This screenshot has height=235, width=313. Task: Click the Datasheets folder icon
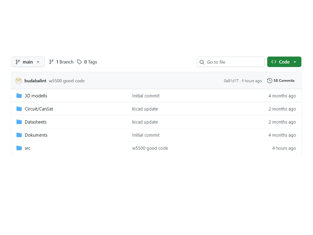tap(19, 122)
